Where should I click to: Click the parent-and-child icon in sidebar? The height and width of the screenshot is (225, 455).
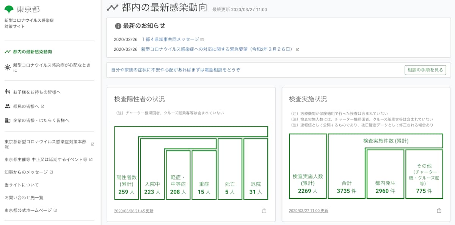(8, 92)
